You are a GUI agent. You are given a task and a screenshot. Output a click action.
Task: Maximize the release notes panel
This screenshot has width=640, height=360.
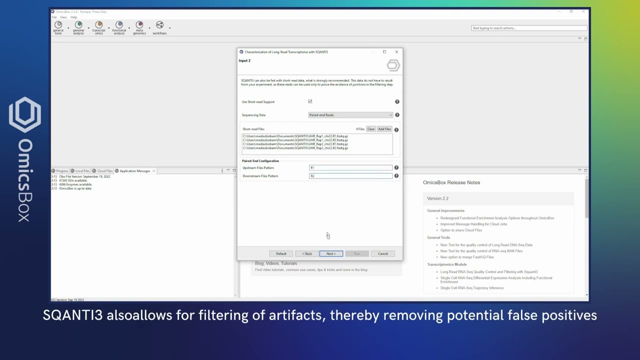(585, 170)
